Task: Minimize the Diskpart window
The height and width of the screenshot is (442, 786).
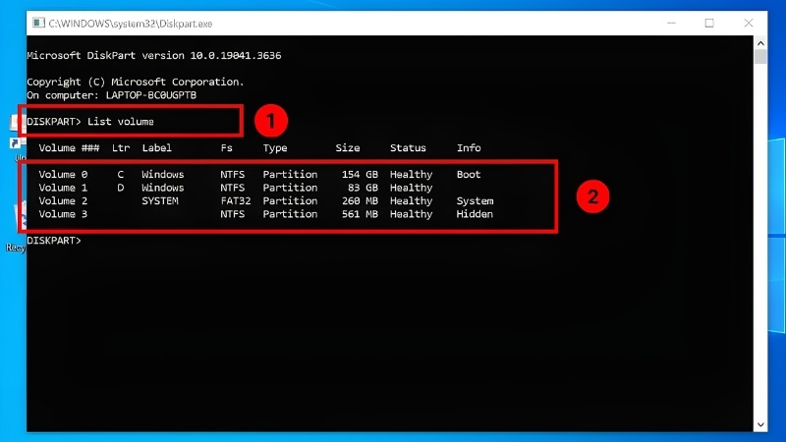Action: [x=671, y=23]
